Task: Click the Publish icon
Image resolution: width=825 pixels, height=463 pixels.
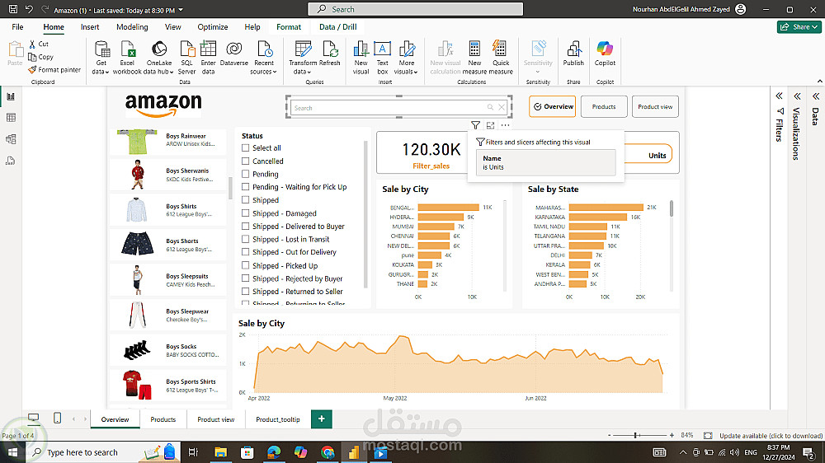Action: pyautogui.click(x=573, y=49)
